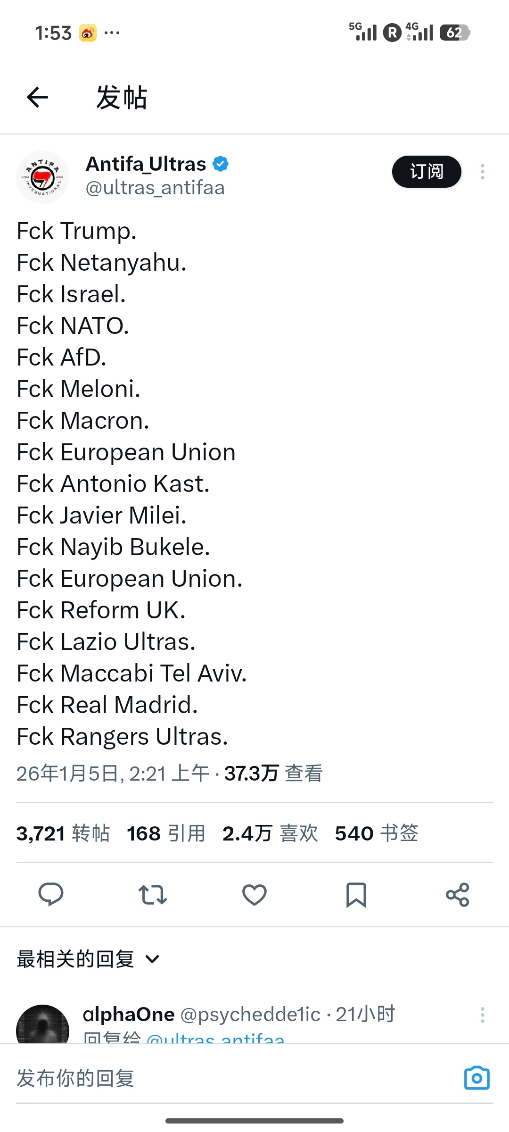The width and height of the screenshot is (509, 1132).
Task: Bookmark the post with bookmark icon
Action: click(x=356, y=894)
